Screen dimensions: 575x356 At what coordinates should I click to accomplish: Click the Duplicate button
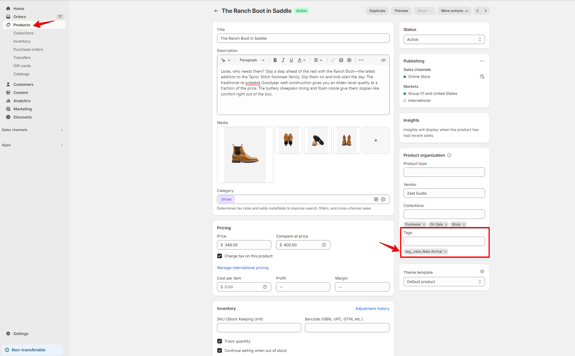click(x=377, y=11)
